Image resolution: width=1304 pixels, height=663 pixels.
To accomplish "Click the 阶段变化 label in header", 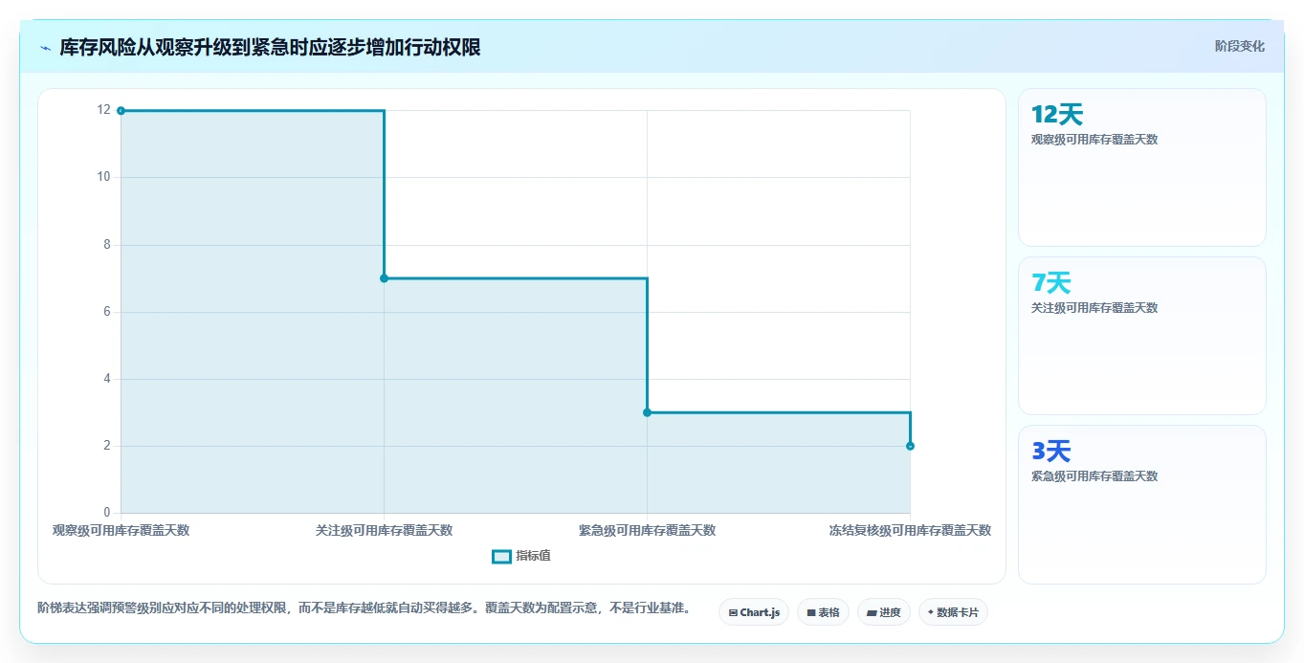I will click(1239, 46).
